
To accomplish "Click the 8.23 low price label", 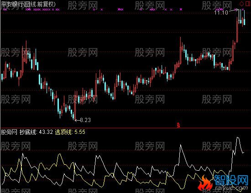I will click(x=85, y=120).
